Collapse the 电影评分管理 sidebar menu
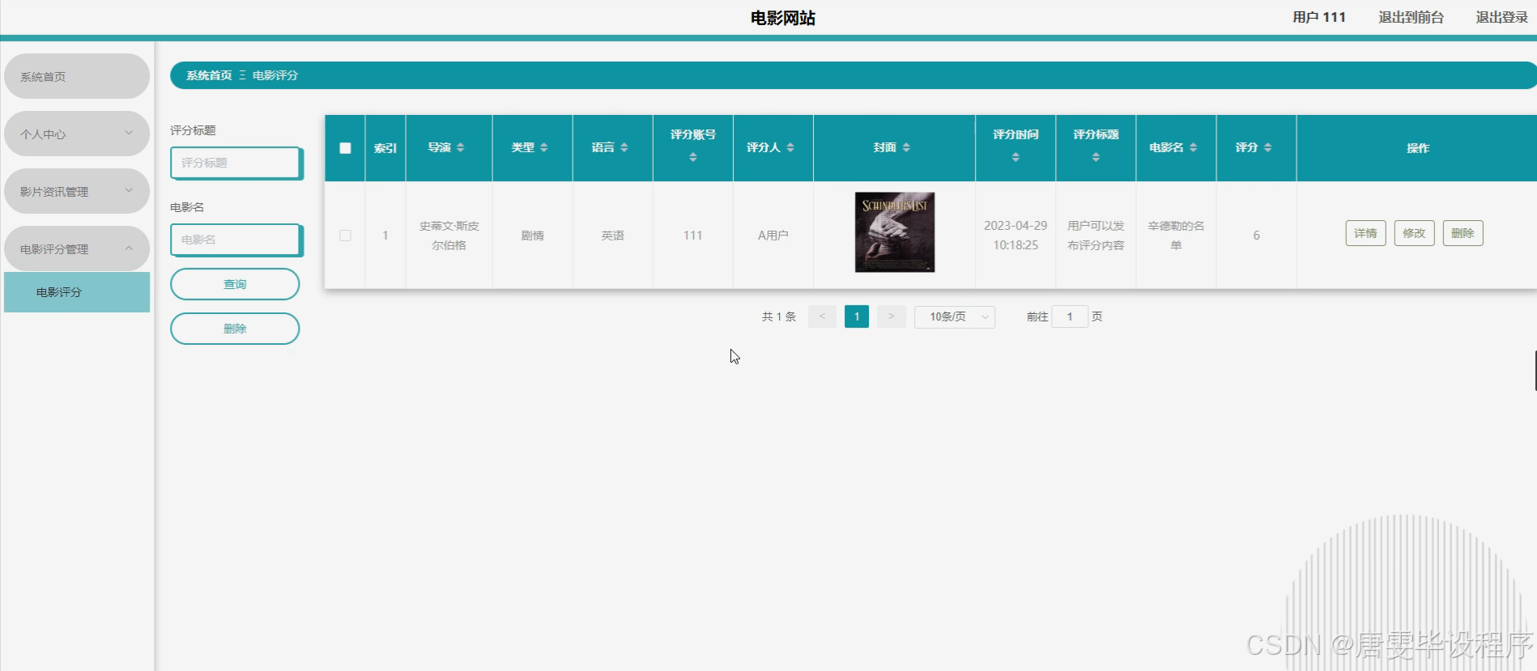 click(77, 248)
